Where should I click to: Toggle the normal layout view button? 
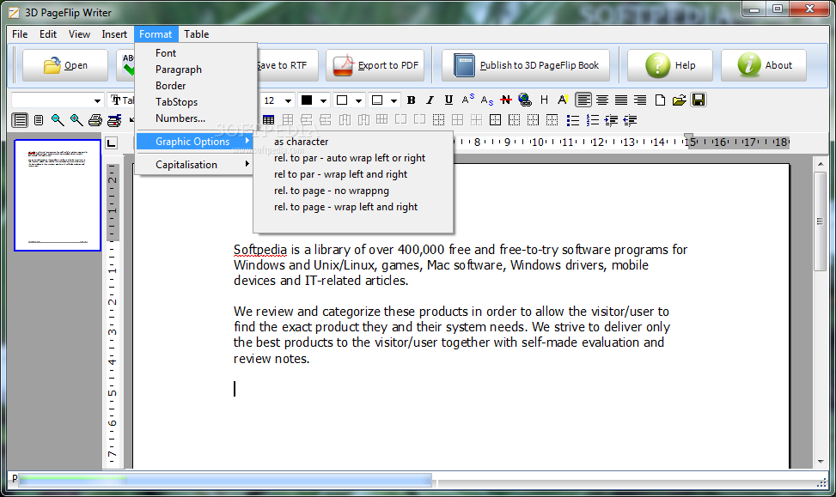tap(20, 120)
